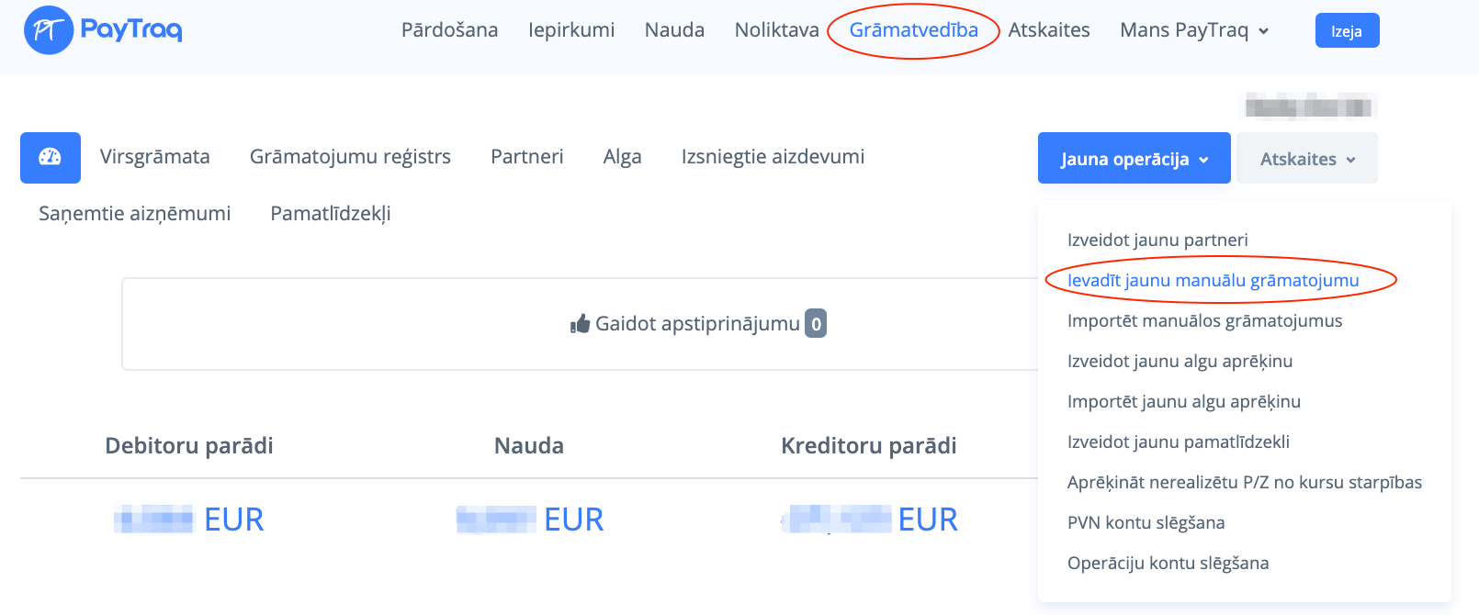Click the Izeja logout button

(x=1347, y=31)
